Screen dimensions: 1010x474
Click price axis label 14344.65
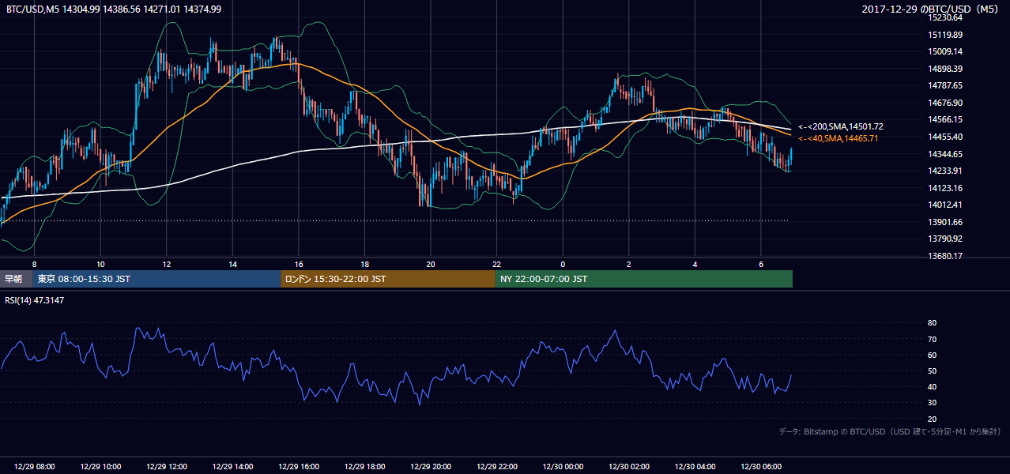944,154
